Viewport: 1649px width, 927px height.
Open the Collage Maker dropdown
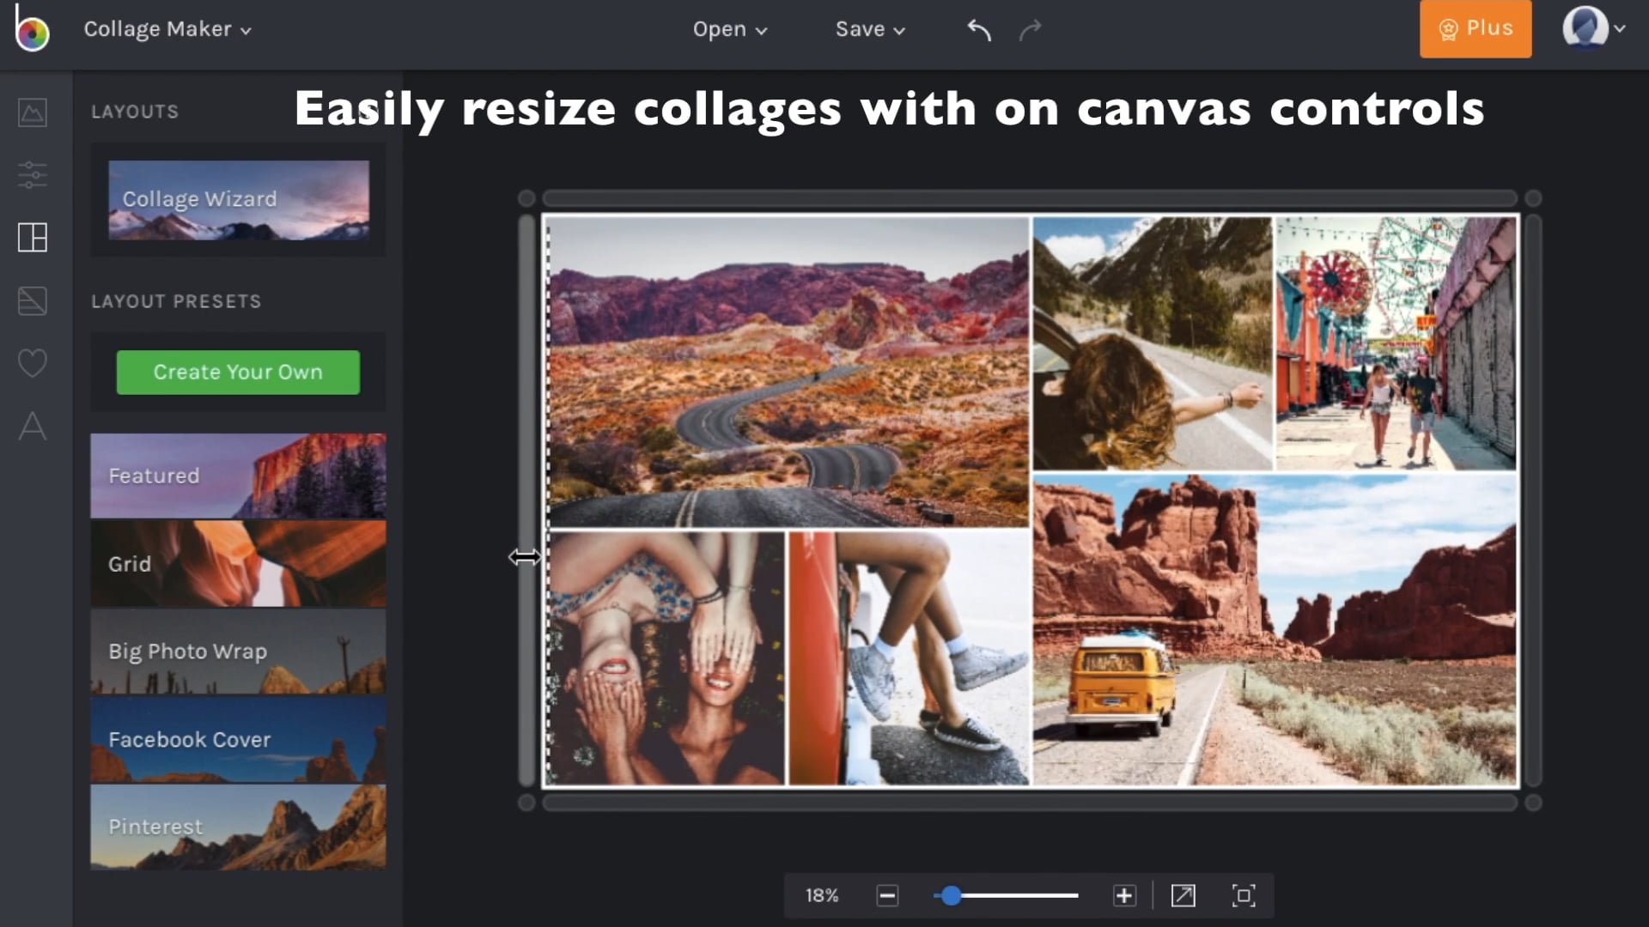coord(167,29)
